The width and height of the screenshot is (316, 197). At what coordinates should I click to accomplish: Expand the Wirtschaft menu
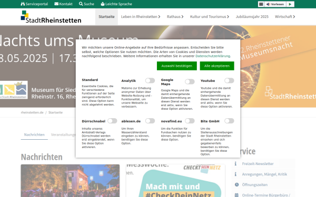[x=285, y=17]
